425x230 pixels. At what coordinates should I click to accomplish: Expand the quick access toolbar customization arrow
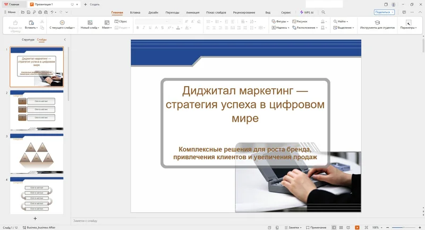pyautogui.click(x=67, y=12)
